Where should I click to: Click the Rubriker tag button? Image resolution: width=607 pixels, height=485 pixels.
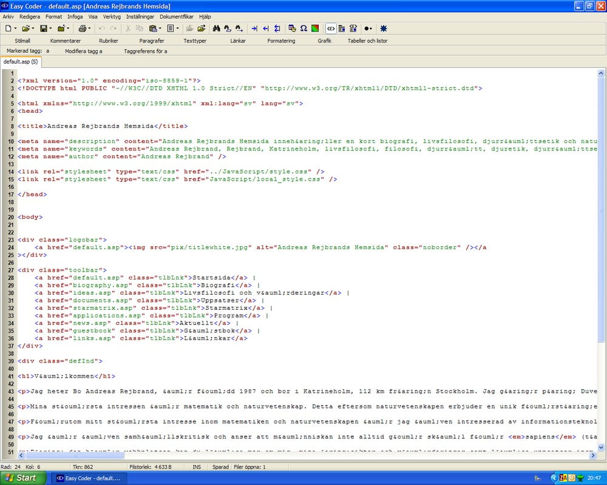[x=109, y=41]
